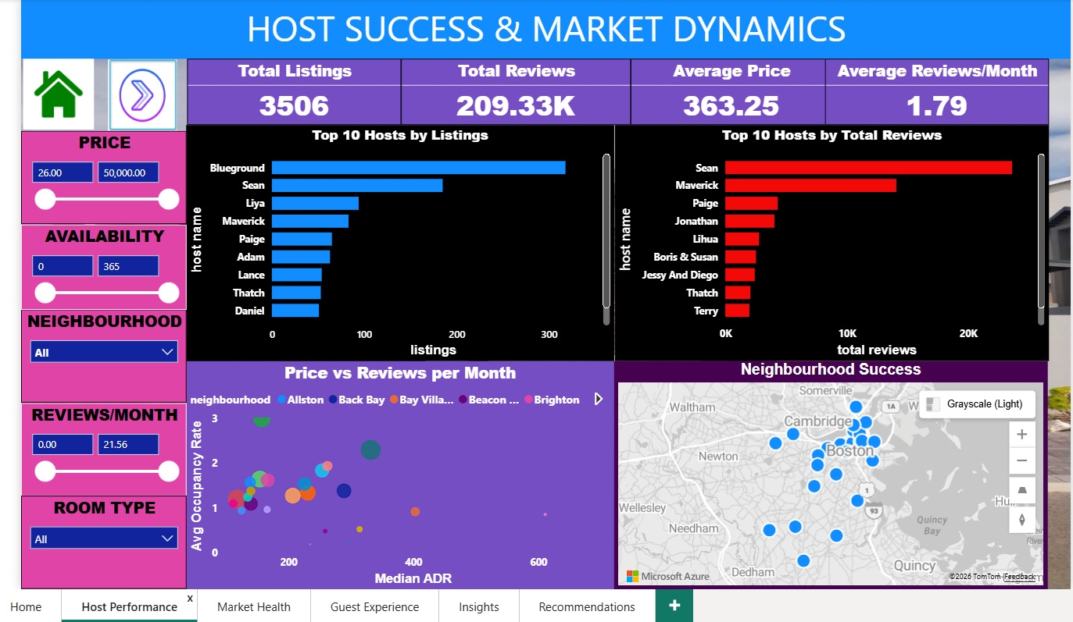The width and height of the screenshot is (1073, 622).
Task: Click the right handle of the Reviews/Month slider
Action: (x=169, y=471)
